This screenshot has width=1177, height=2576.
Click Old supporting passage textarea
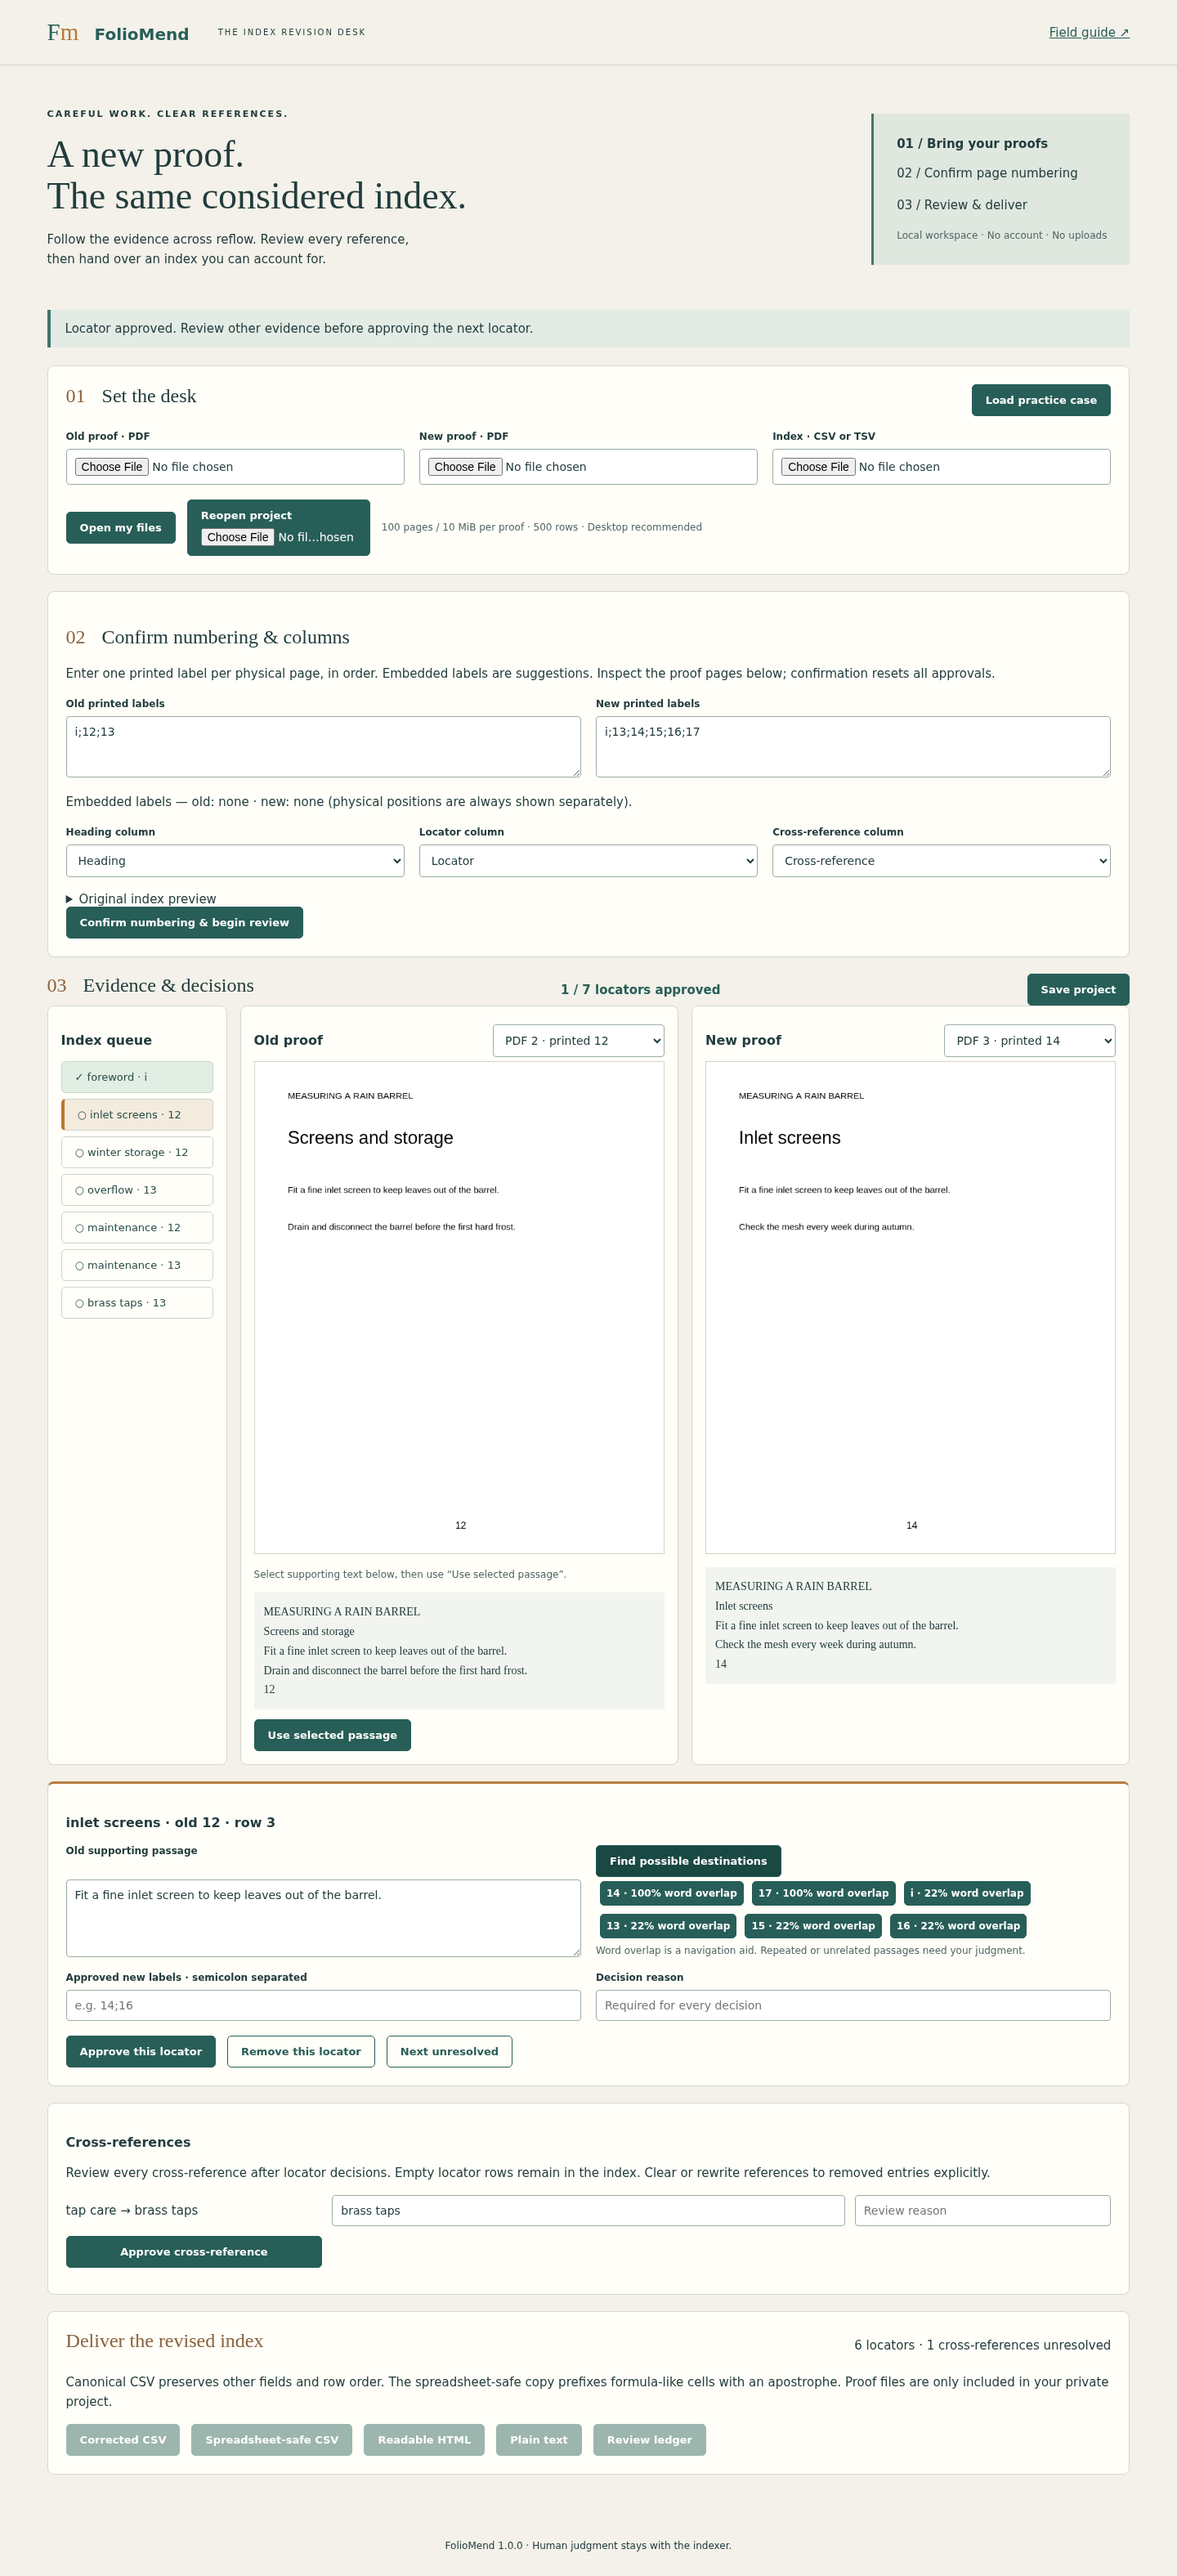click(323, 1918)
